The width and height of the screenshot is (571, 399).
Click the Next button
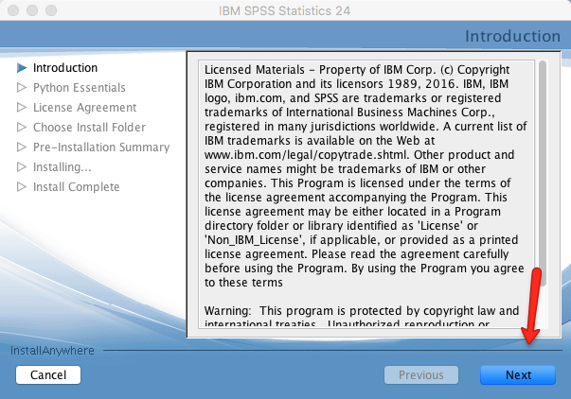[518, 375]
